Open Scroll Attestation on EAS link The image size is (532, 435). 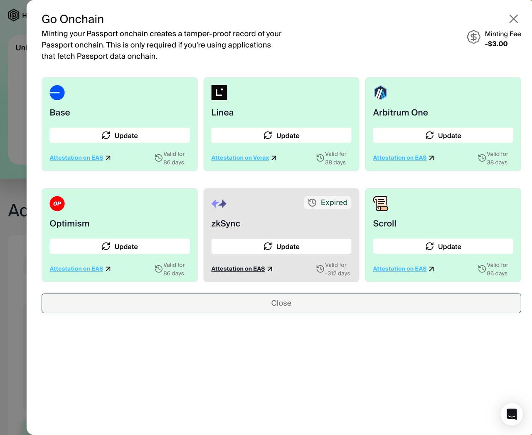coord(404,269)
